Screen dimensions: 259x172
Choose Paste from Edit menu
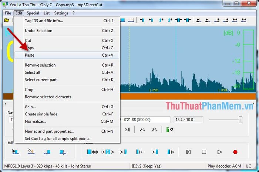[67, 55]
